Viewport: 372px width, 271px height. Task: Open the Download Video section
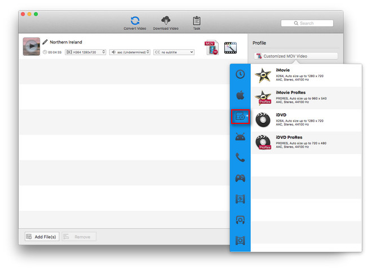coord(166,23)
